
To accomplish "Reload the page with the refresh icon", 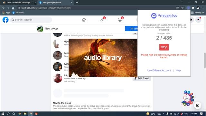I will click(x=13, y=8).
